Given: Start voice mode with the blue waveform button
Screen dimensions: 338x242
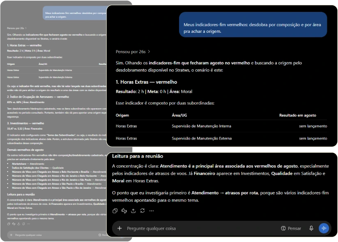Looking at the screenshot, I should point(324,228).
